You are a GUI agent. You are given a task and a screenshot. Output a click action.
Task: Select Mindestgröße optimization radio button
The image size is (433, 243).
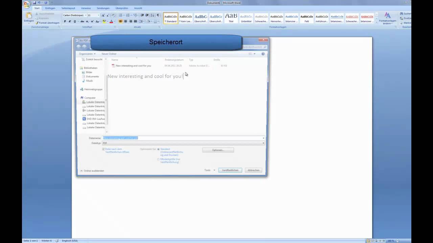point(158,159)
